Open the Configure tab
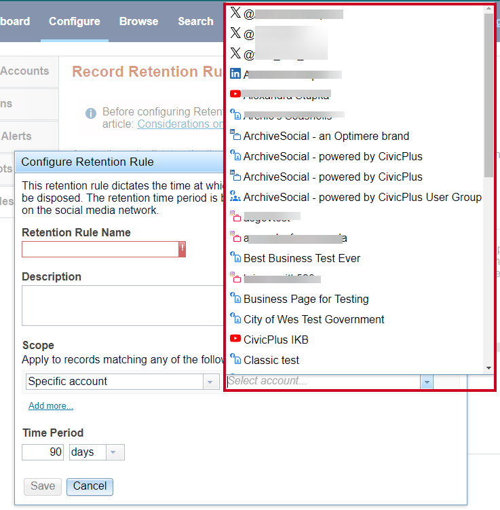500x510 pixels. 75,22
